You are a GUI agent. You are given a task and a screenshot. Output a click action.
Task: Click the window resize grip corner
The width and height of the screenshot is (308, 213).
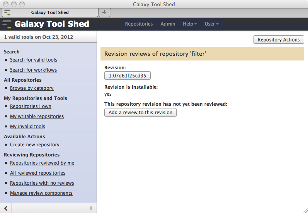[305, 210]
